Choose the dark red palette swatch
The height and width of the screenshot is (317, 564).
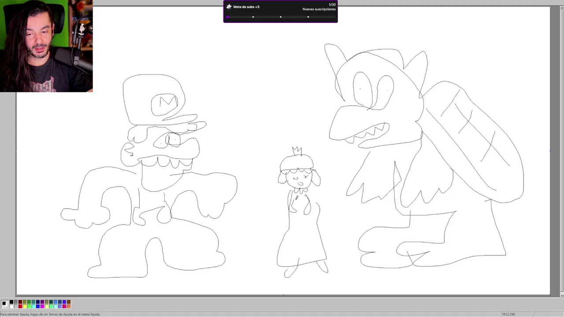(x=20, y=302)
